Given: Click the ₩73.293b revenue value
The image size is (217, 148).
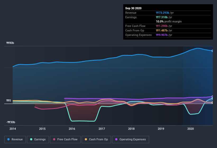Looking at the screenshot, I should click(x=163, y=13).
